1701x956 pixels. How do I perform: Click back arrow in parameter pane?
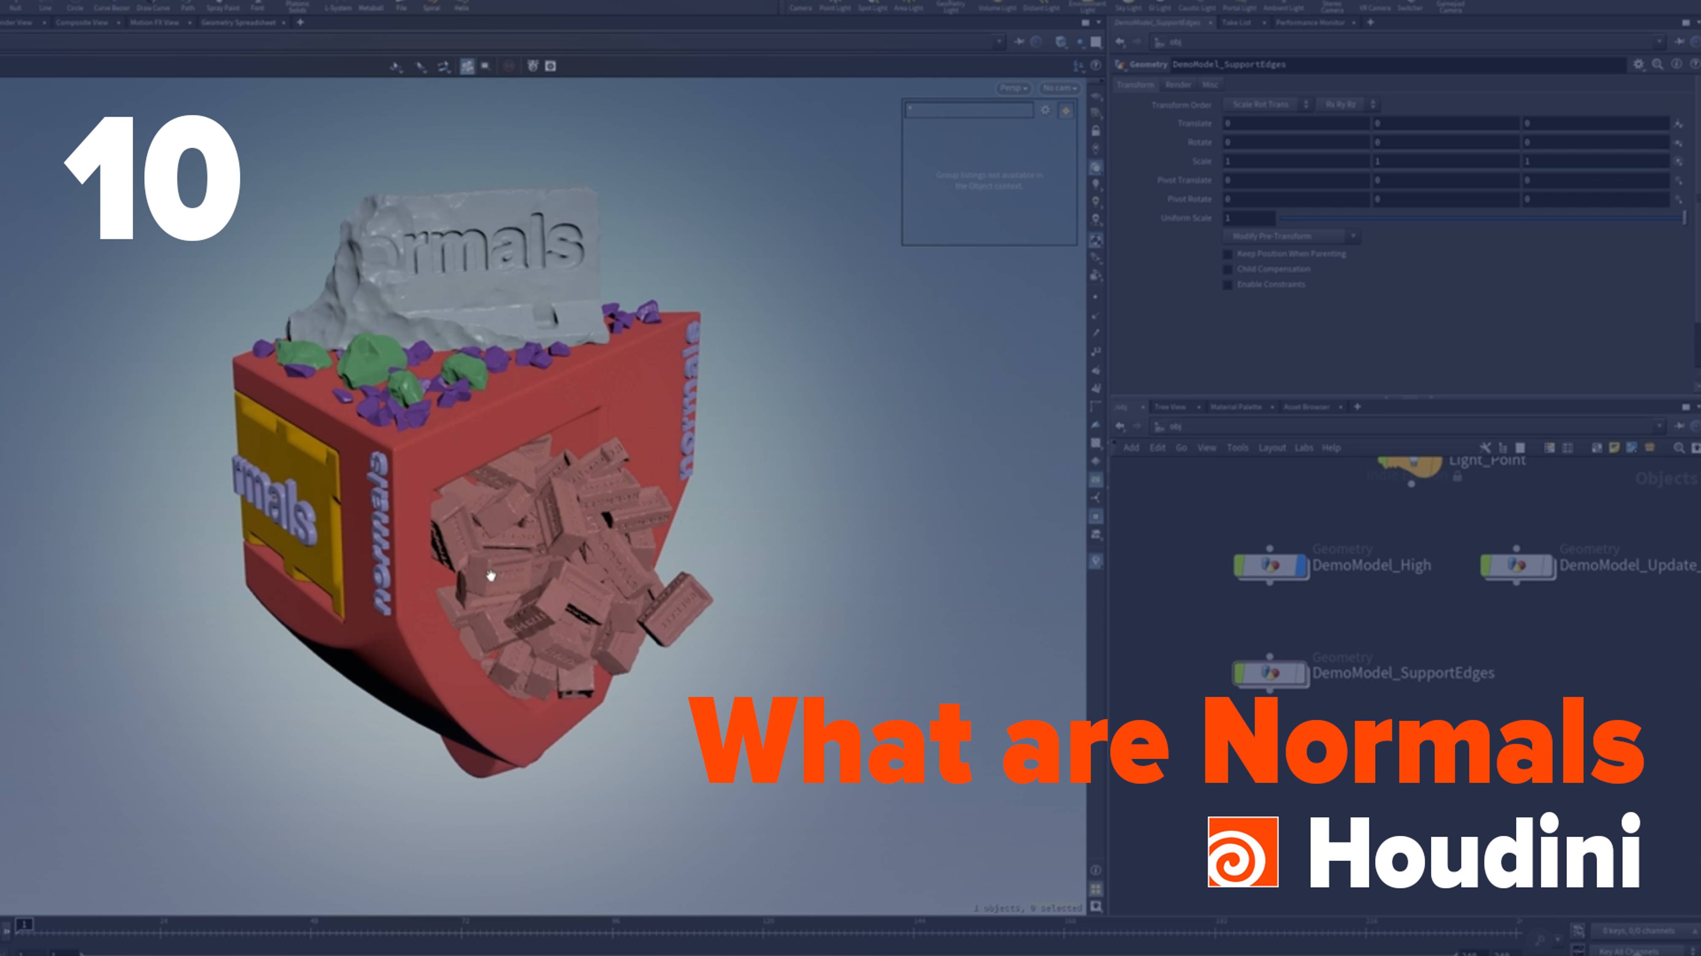tap(1120, 42)
